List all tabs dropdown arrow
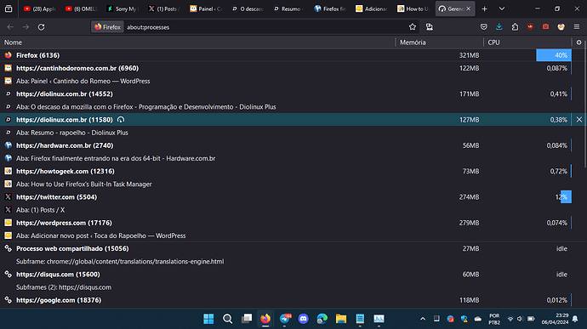Image resolution: width=587 pixels, height=329 pixels. (x=502, y=9)
